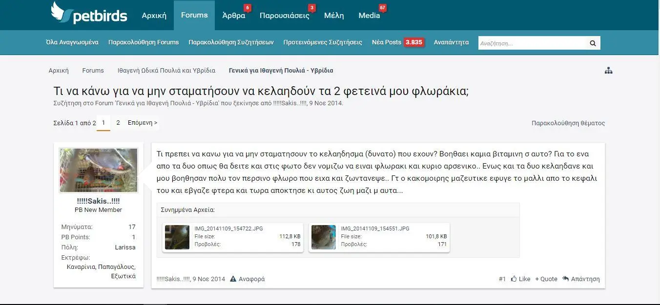Open Νέα Posts link
This screenshot has width=660, height=305.
pyautogui.click(x=386, y=42)
